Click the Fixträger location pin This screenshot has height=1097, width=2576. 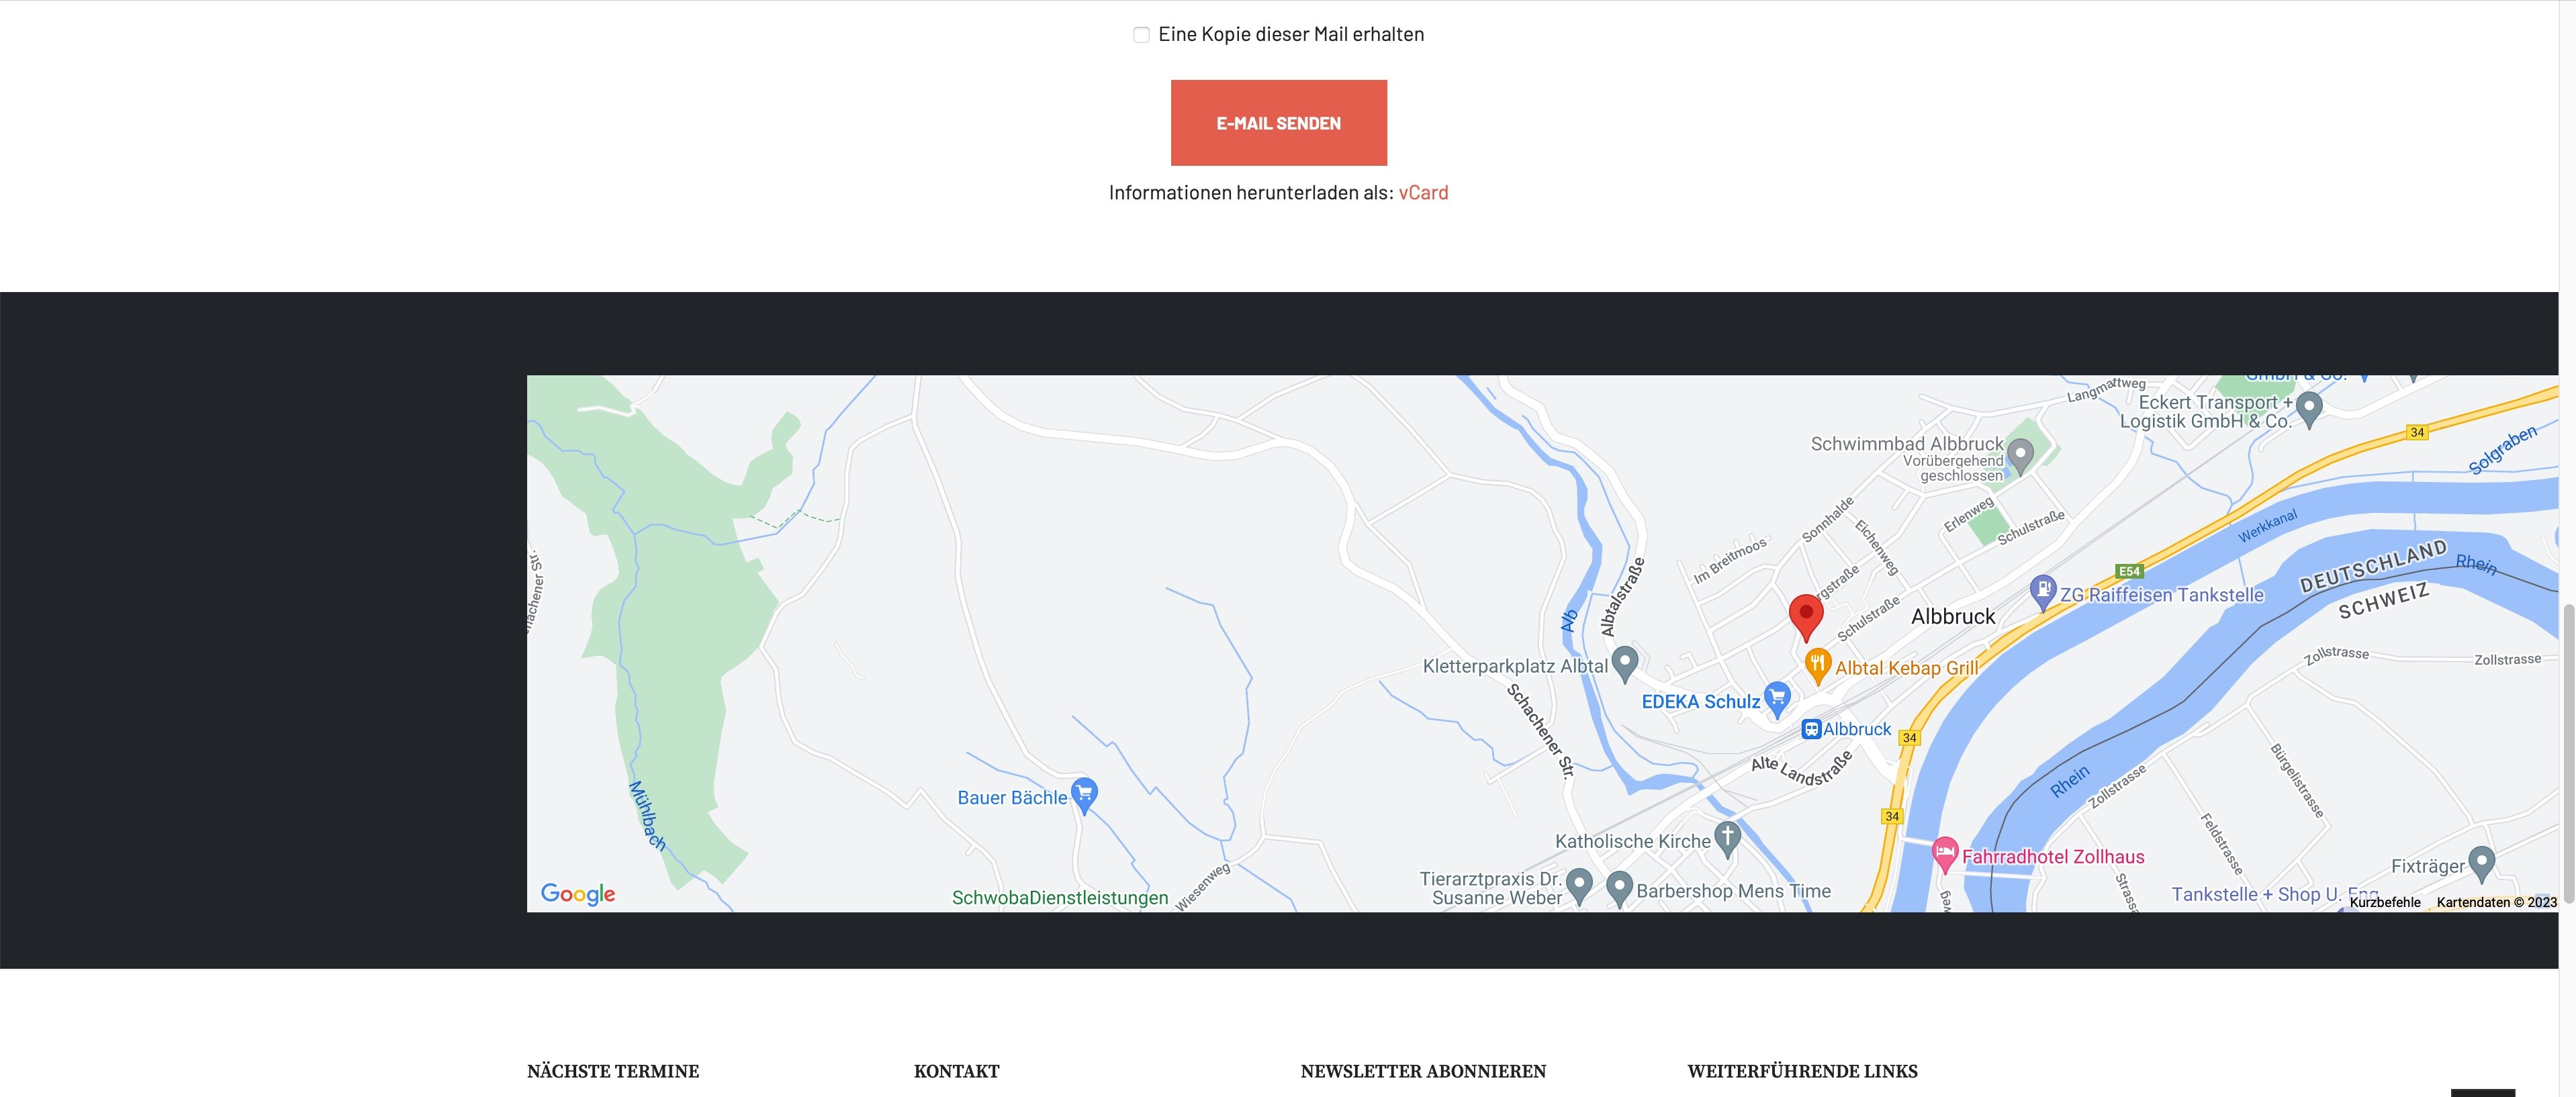[2481, 862]
